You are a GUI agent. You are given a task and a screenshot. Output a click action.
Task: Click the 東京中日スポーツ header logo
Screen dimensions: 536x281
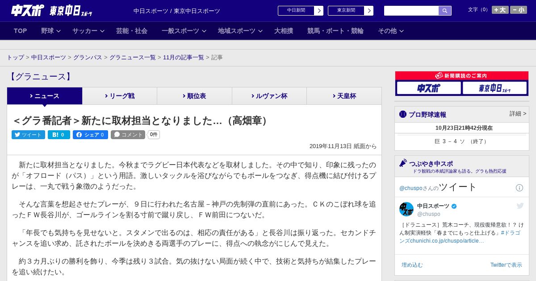pos(71,11)
